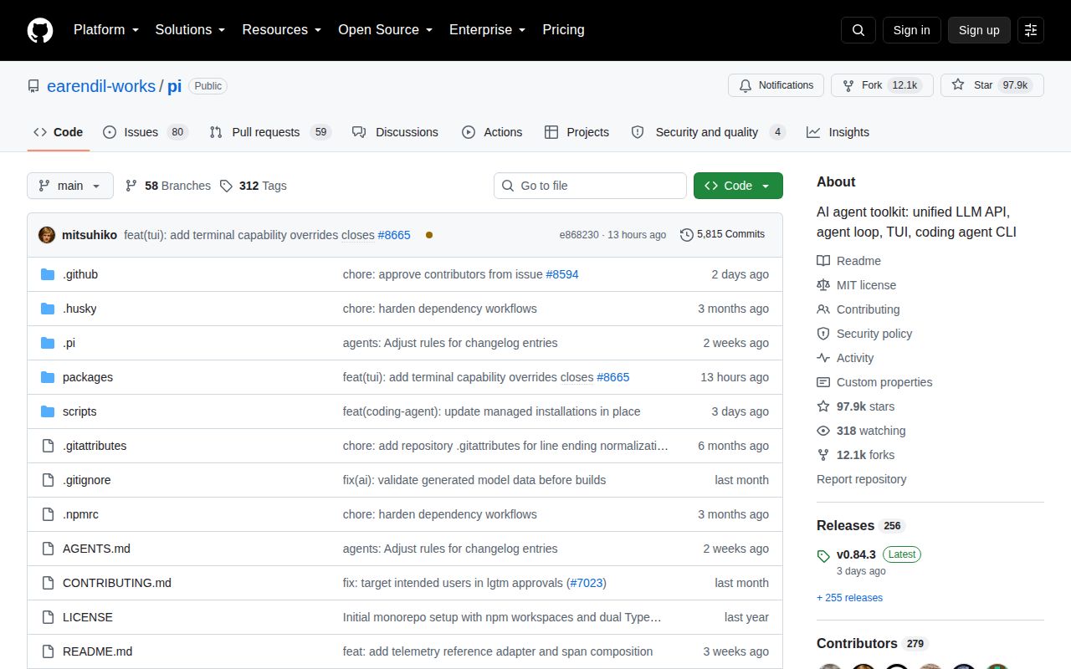The image size is (1071, 669).
Task: Expand the Solutions menu
Action: (x=190, y=30)
